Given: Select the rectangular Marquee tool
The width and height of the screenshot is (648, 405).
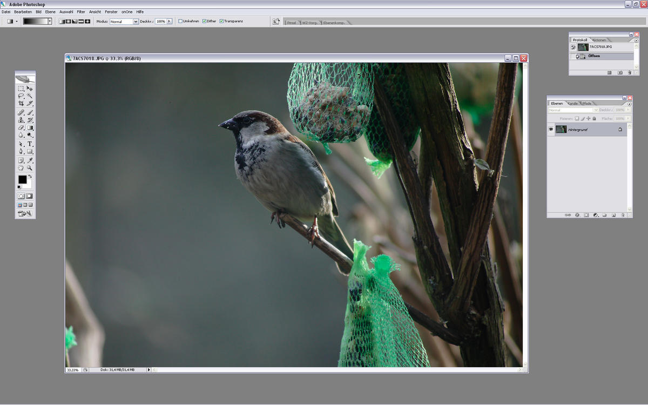Looking at the screenshot, I should (x=21, y=88).
